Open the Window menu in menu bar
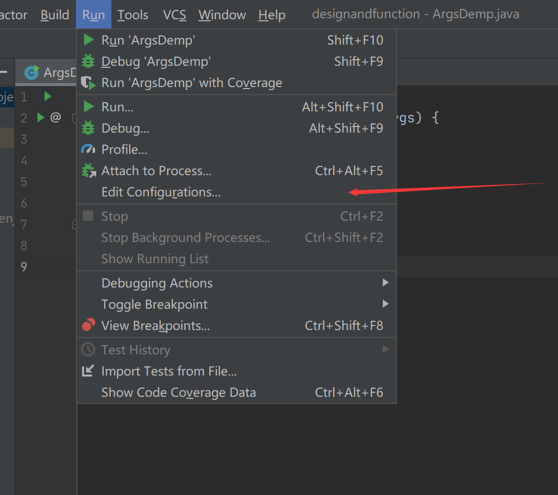Viewport: 558px width, 495px height. click(222, 15)
